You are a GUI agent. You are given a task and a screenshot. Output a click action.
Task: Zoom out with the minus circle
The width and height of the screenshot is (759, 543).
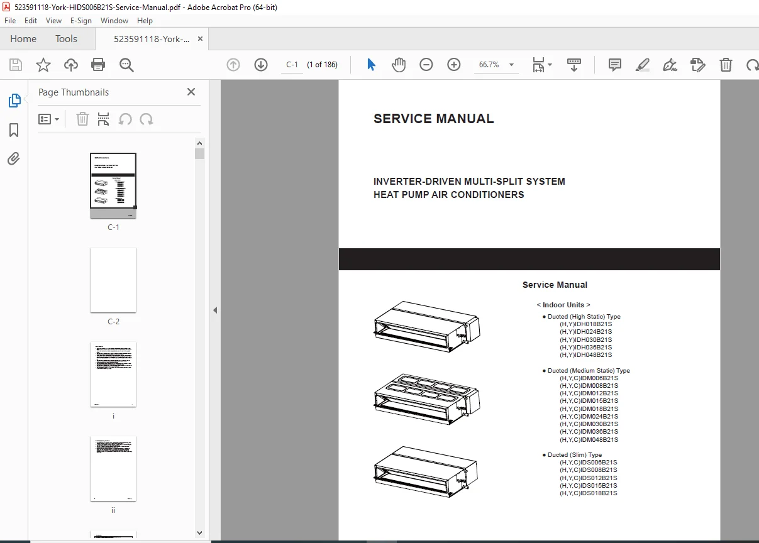tap(426, 65)
